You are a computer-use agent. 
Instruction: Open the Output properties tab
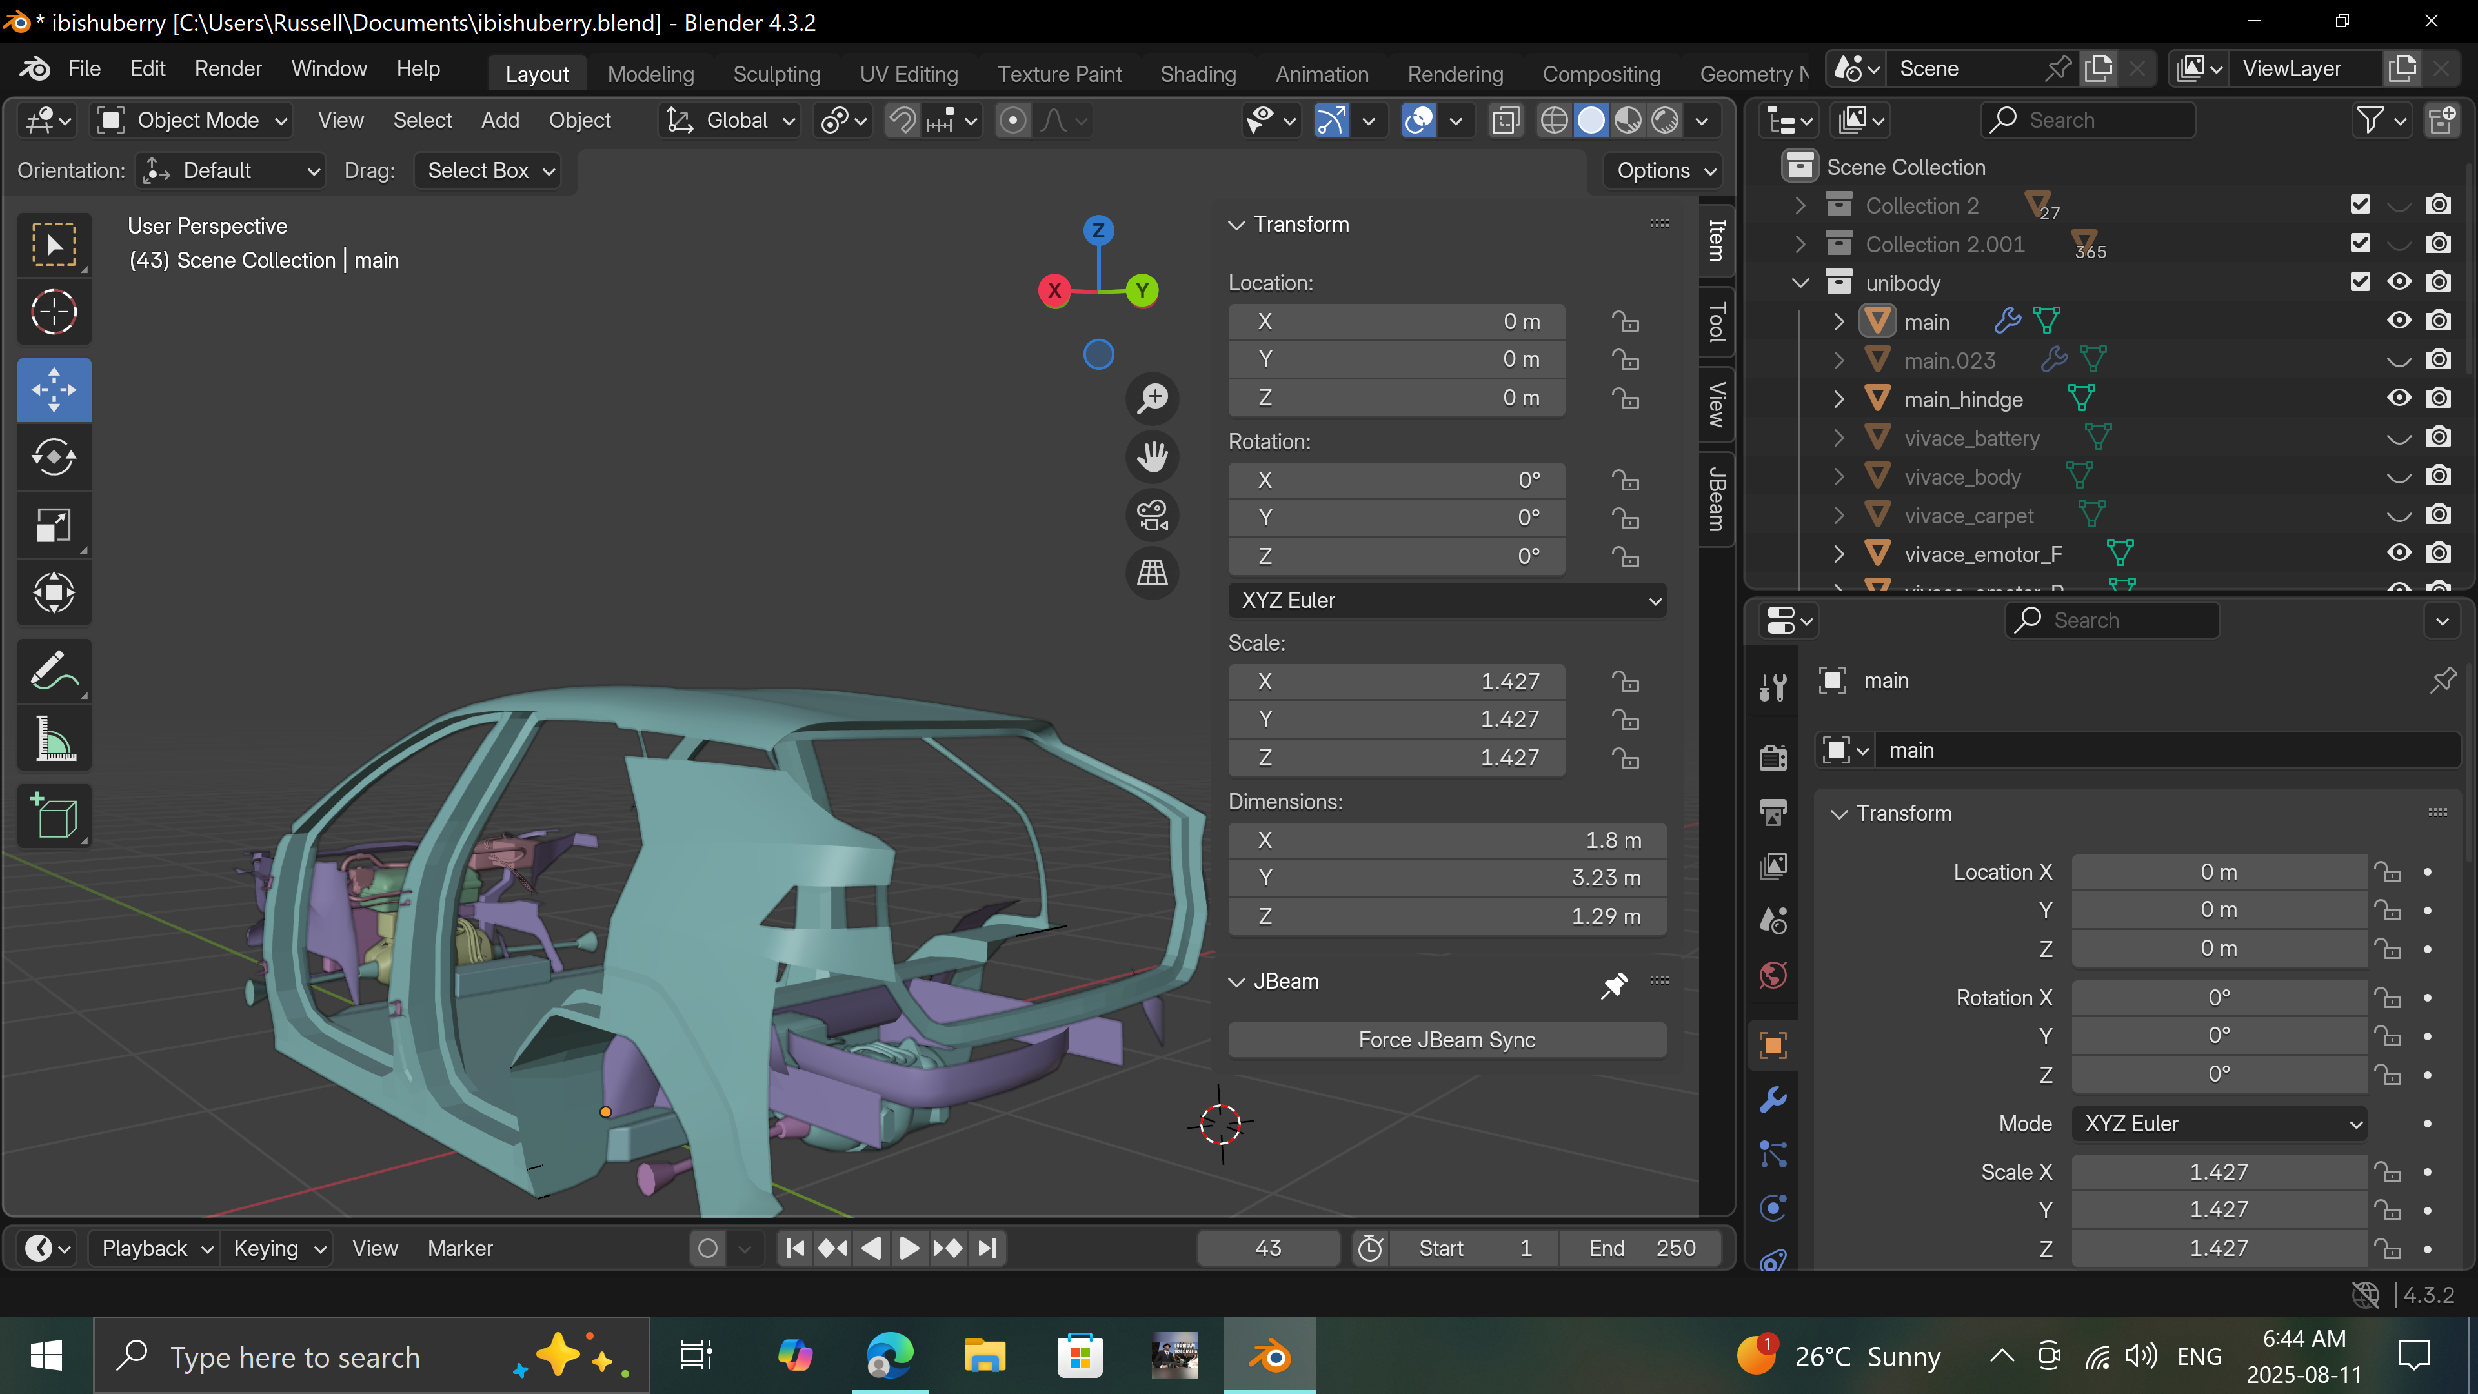(1773, 812)
